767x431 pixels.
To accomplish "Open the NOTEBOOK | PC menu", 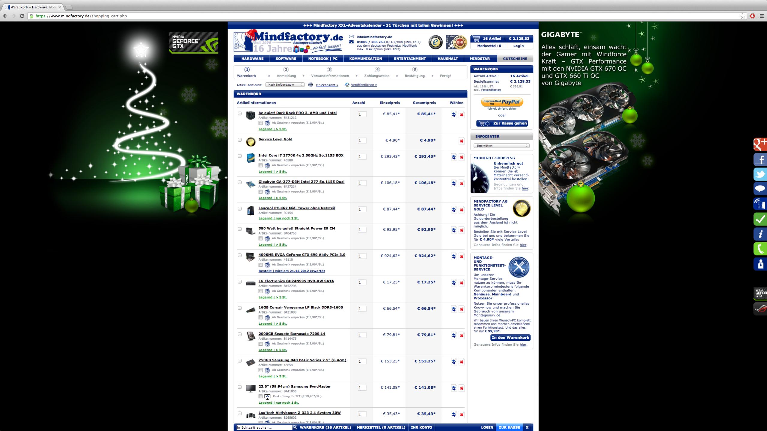I will pyautogui.click(x=323, y=59).
